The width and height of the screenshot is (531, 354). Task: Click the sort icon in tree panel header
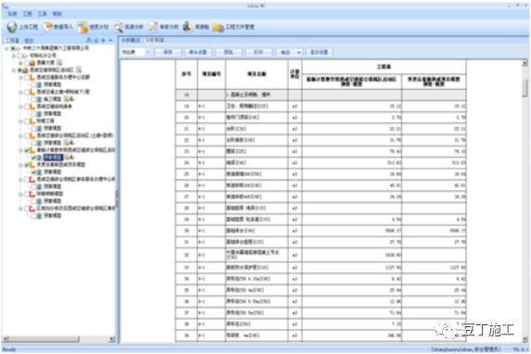tap(89, 40)
